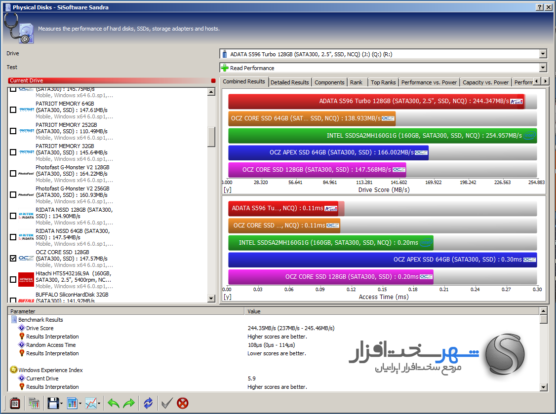Open the Capacity vs. Power tab
Viewport: 556px width, 414px height.
pyautogui.click(x=486, y=82)
